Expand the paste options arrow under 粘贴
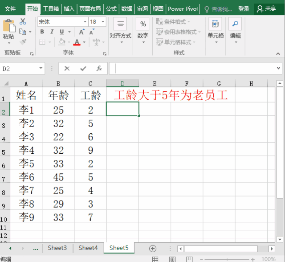285x262 pixels. (x=9, y=43)
